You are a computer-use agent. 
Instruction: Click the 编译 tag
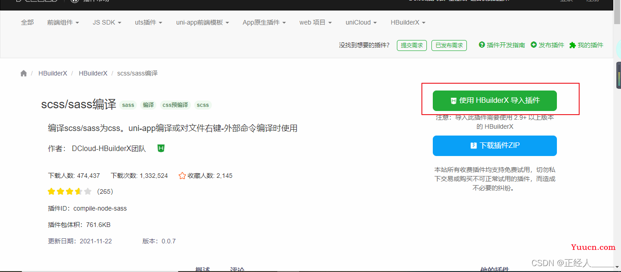pos(148,105)
